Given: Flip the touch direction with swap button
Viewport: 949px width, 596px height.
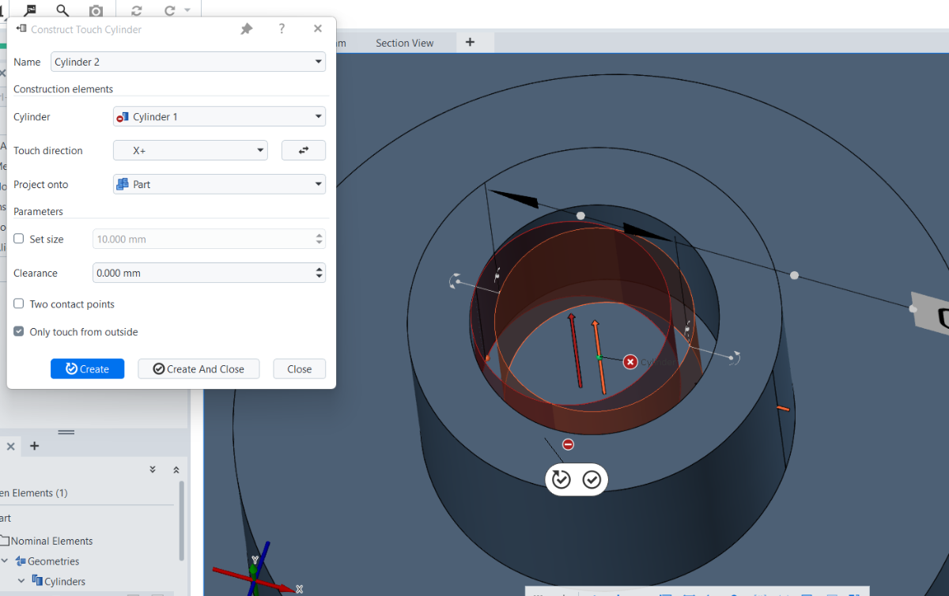Looking at the screenshot, I should tap(304, 150).
